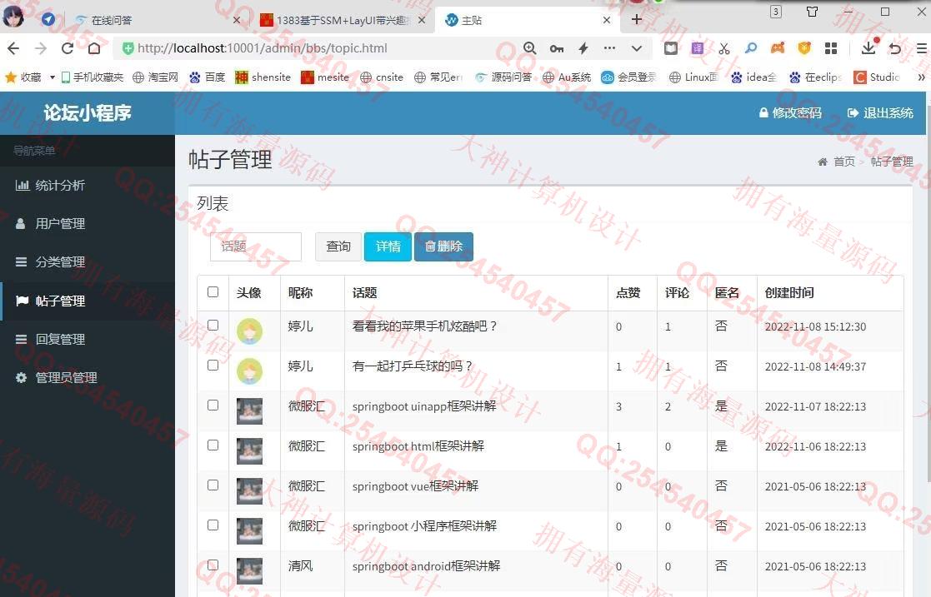
Task: Open the translate extension icon
Action: 698,48
